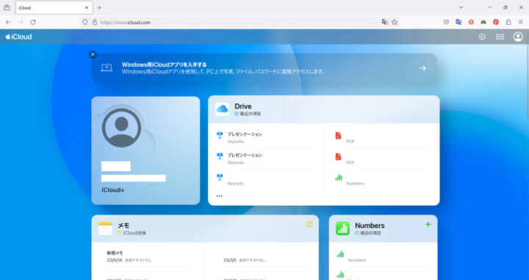Dismiss the Windows iCloud app banner
The height and width of the screenshot is (280, 529).
pos(93,54)
